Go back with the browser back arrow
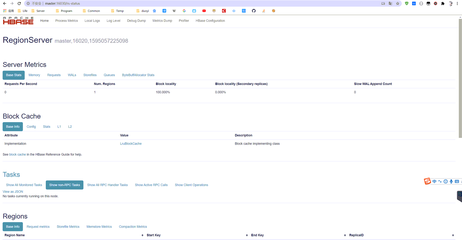Image resolution: width=462 pixels, height=240 pixels. coord(5,4)
